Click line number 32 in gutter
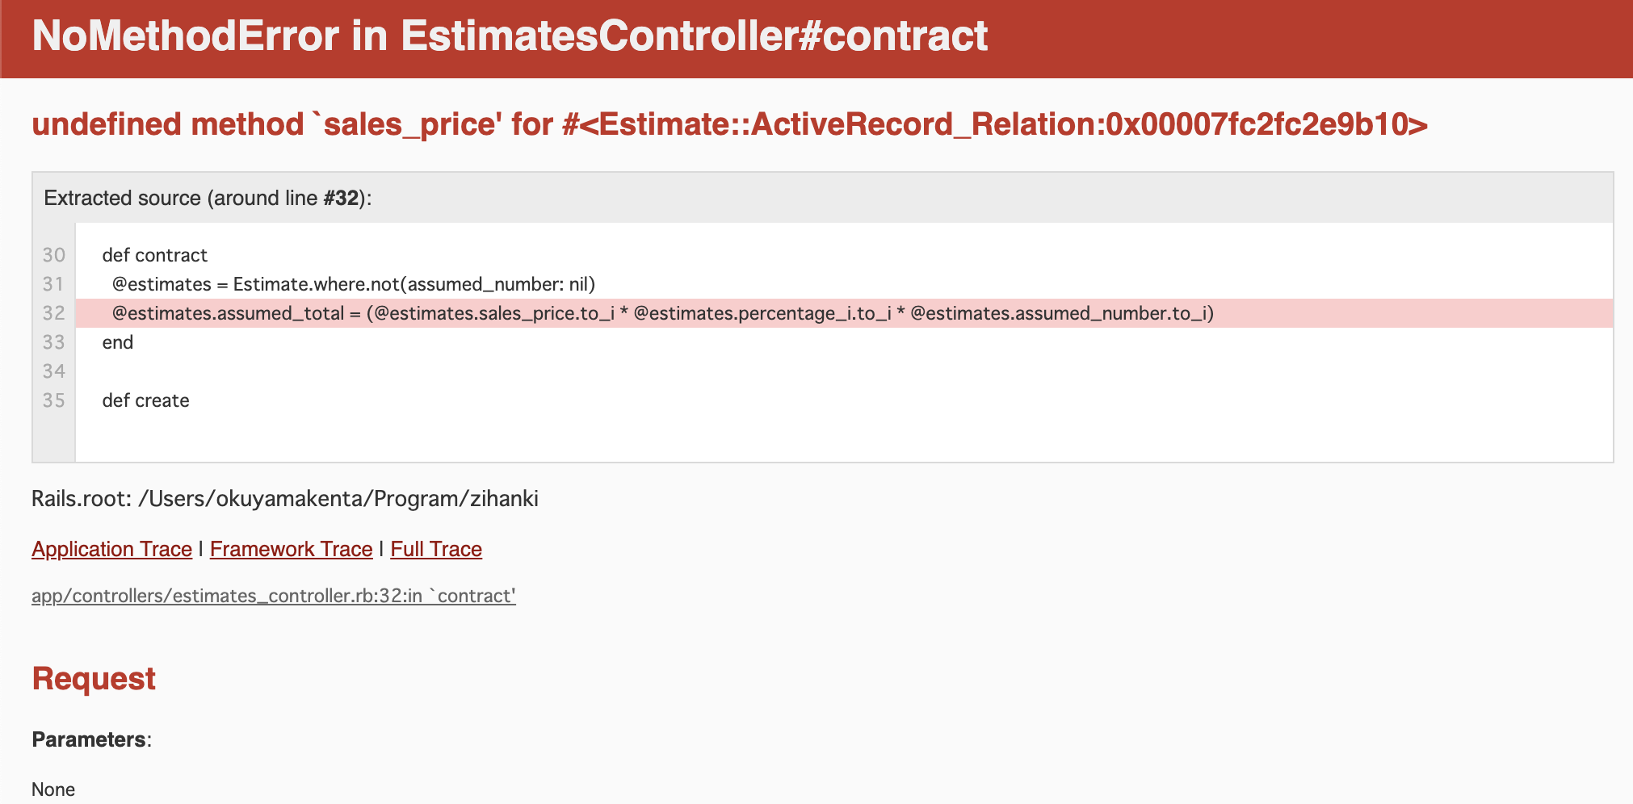Screen dimensions: 1633x804 [53, 313]
